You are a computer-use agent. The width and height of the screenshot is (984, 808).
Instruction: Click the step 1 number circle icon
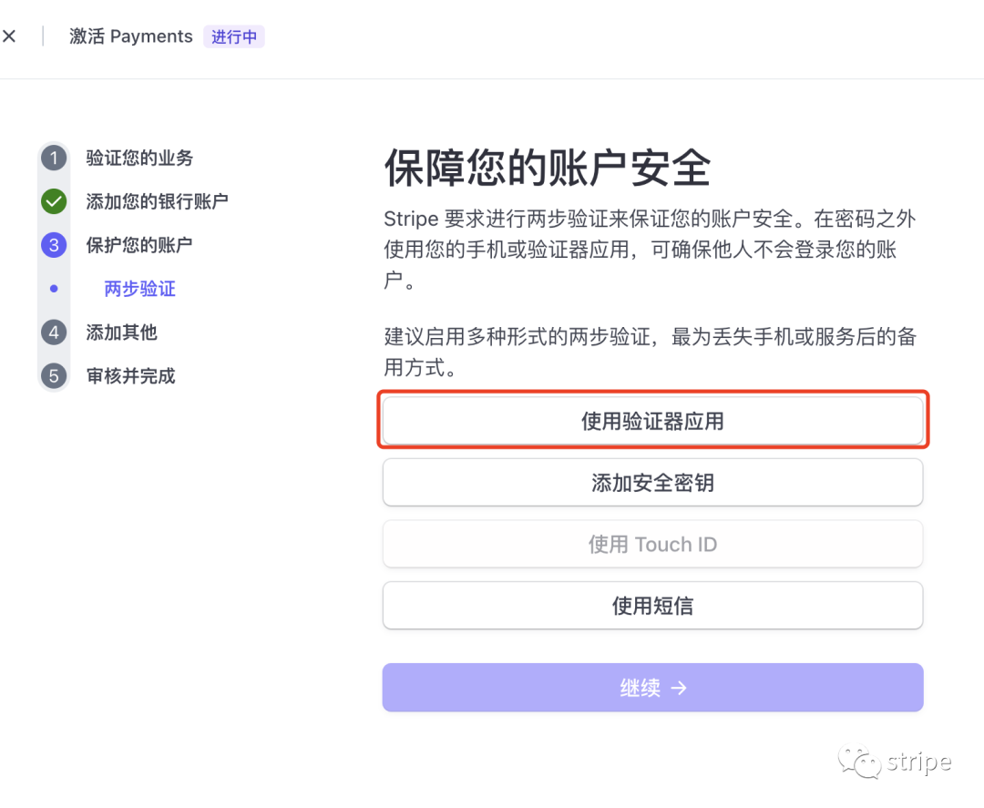54,159
